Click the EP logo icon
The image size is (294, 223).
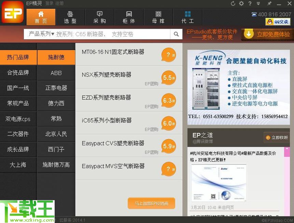tap(13, 12)
